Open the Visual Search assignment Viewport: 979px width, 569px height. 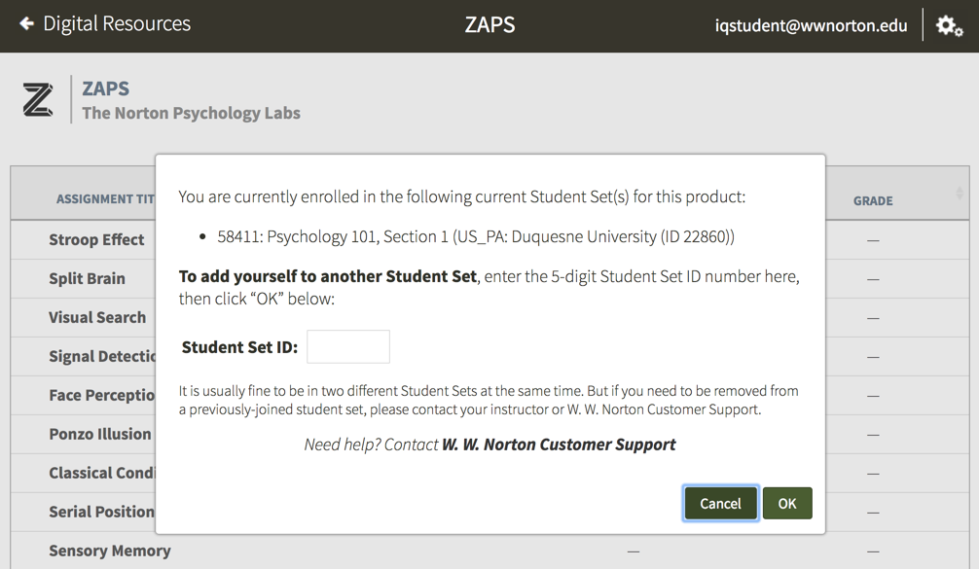pyautogui.click(x=97, y=317)
